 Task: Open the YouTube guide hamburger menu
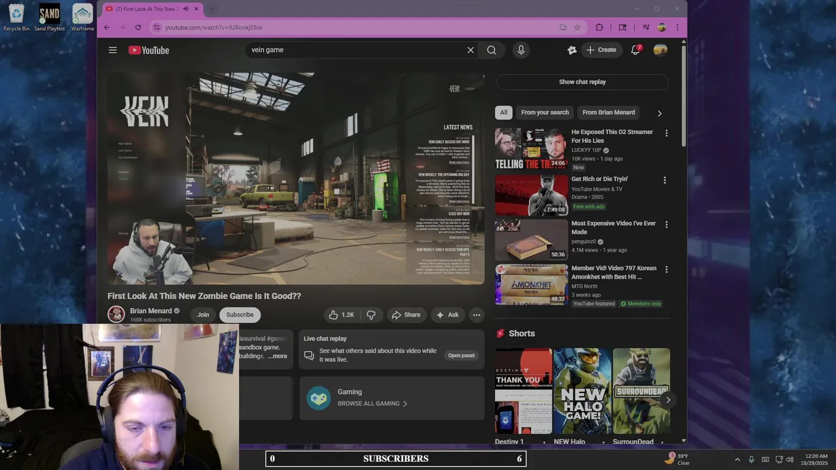(113, 50)
